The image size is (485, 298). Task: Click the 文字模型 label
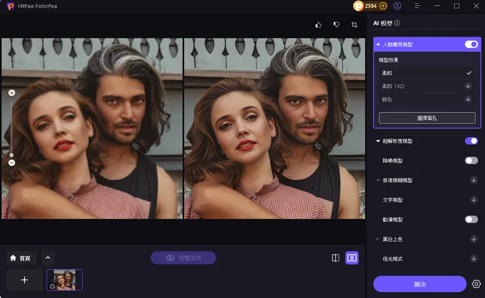point(393,200)
